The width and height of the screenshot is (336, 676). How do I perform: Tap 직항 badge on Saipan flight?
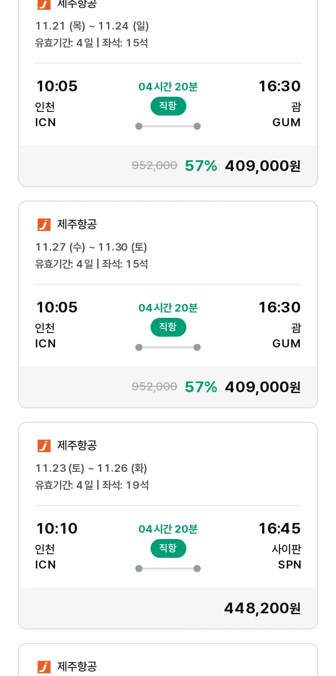(168, 548)
